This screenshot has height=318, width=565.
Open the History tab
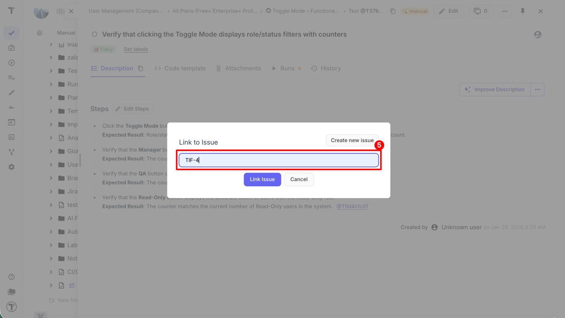tap(326, 68)
